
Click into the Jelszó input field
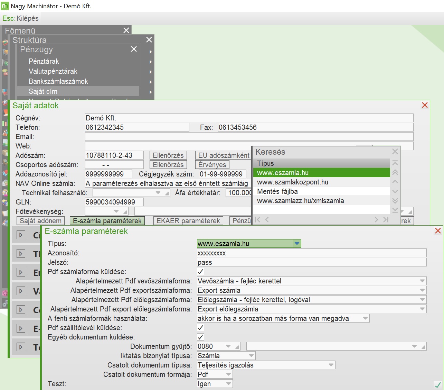point(311,262)
